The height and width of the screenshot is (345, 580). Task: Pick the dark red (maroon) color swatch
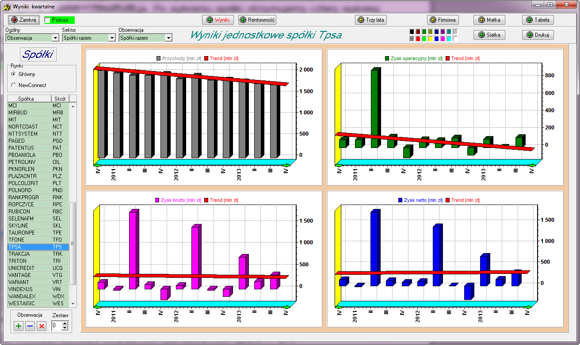tap(418, 32)
